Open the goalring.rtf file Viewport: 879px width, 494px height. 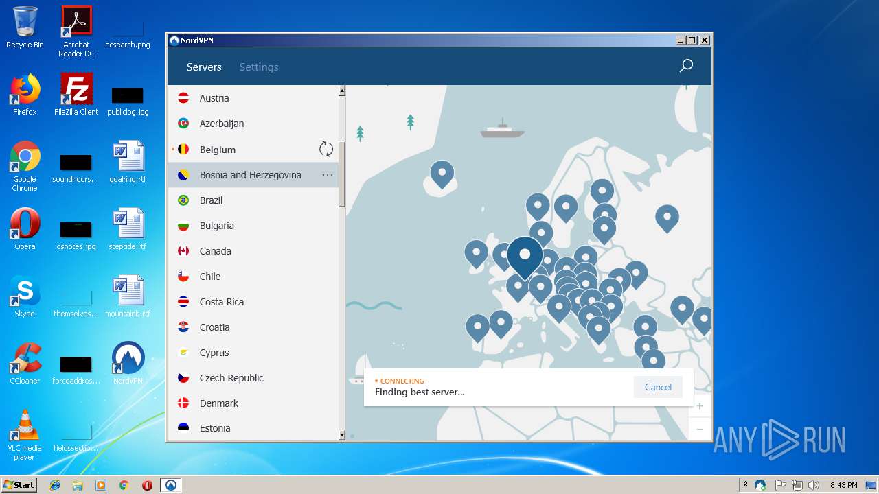click(128, 161)
